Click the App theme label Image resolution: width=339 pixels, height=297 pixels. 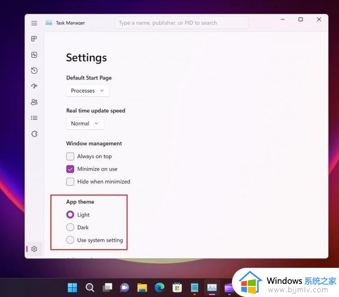tap(80, 202)
